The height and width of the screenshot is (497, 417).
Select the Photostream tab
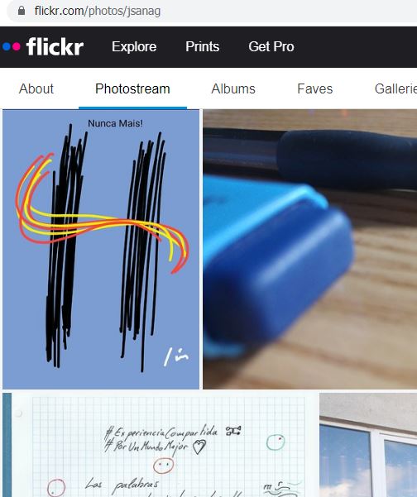[132, 88]
